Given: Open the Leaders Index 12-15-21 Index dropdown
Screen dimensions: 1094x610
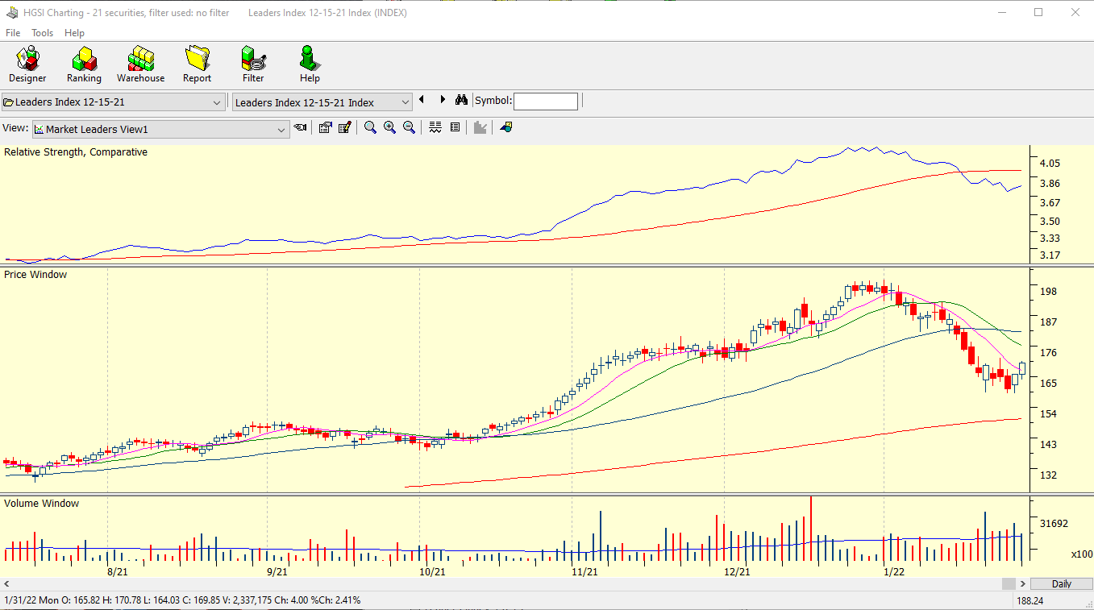Looking at the screenshot, I should pyautogui.click(x=322, y=102).
